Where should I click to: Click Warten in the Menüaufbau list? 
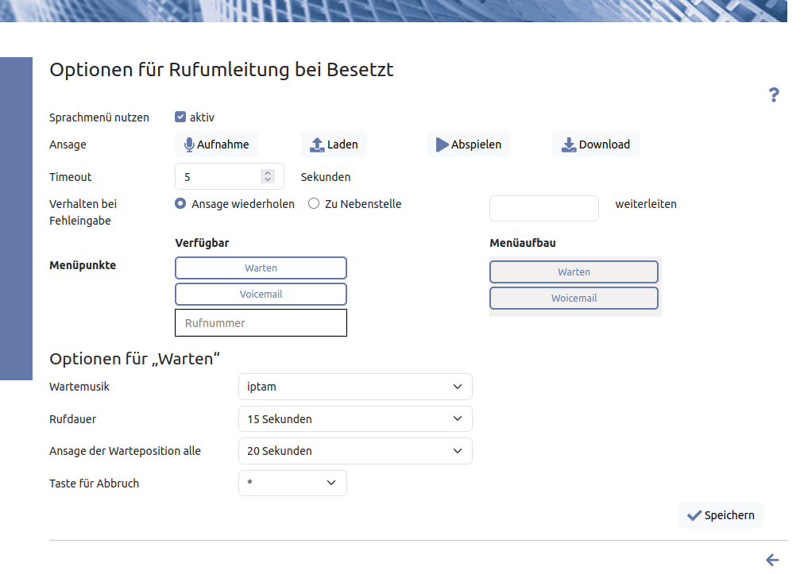pos(574,272)
